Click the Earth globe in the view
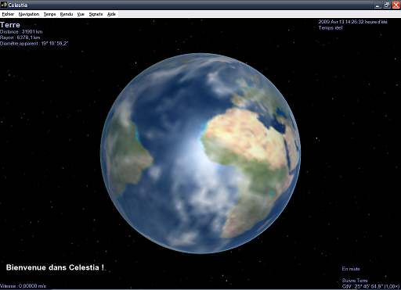Image resolution: width=401 pixels, height=290 pixels. 200,153
